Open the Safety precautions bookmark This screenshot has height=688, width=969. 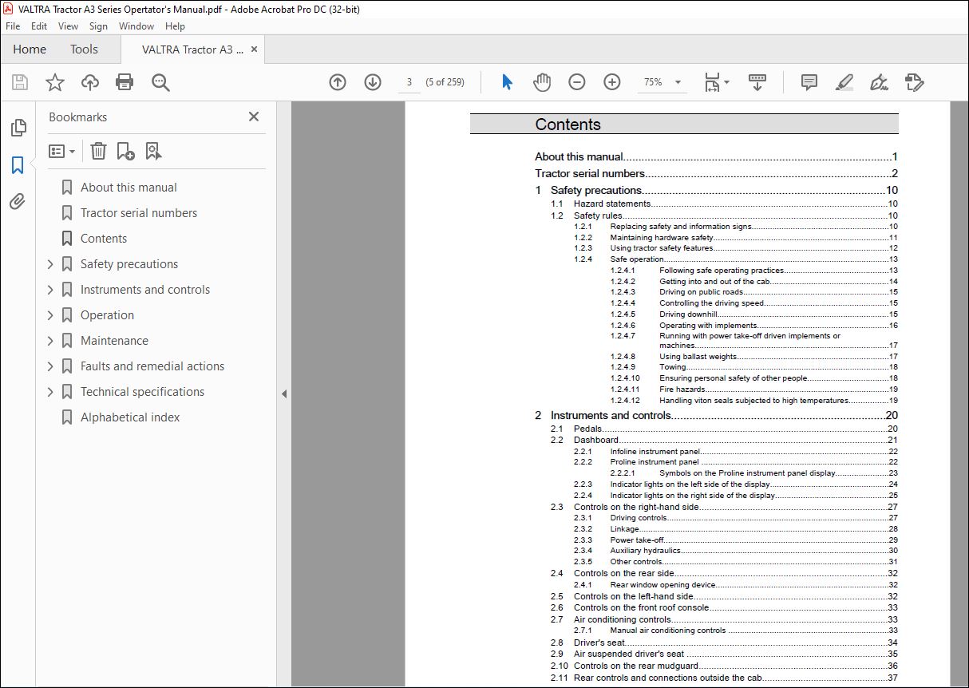tap(129, 264)
